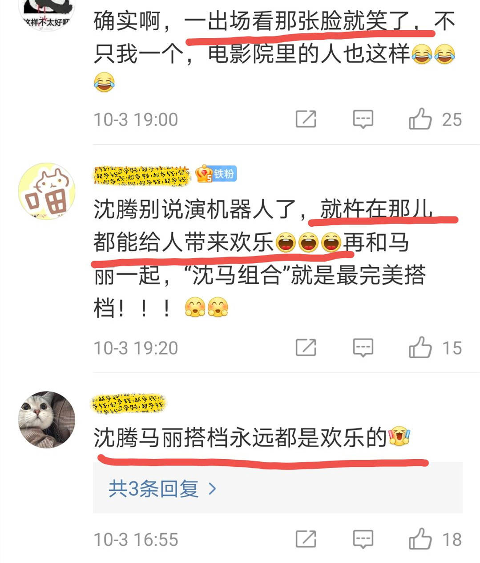Open the username above 沈腾马丽搭档 comment
The image size is (480, 563).
[129, 403]
